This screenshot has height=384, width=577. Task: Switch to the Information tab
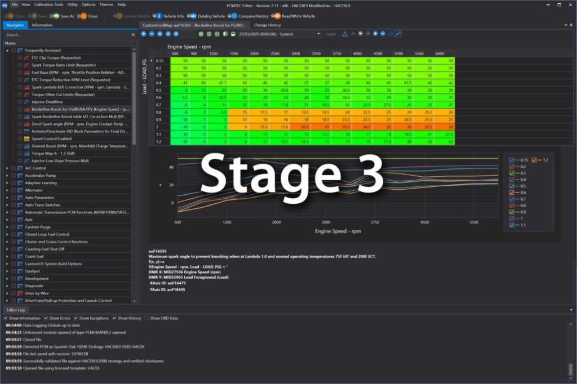click(x=43, y=25)
